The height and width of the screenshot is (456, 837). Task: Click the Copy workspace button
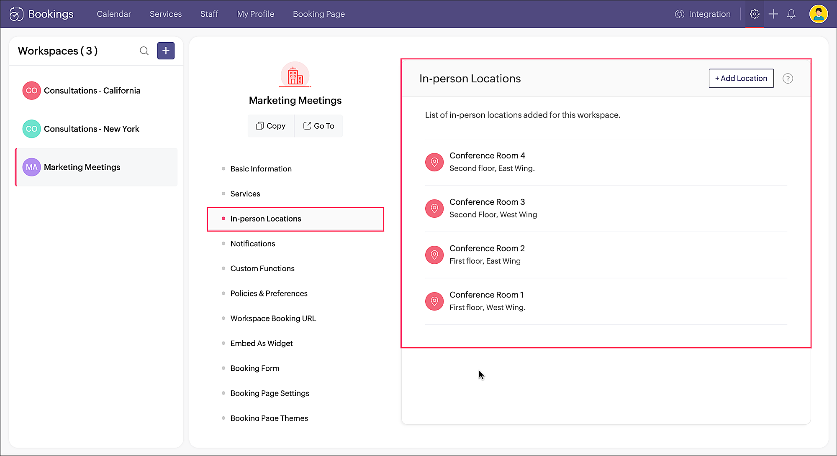pyautogui.click(x=271, y=126)
